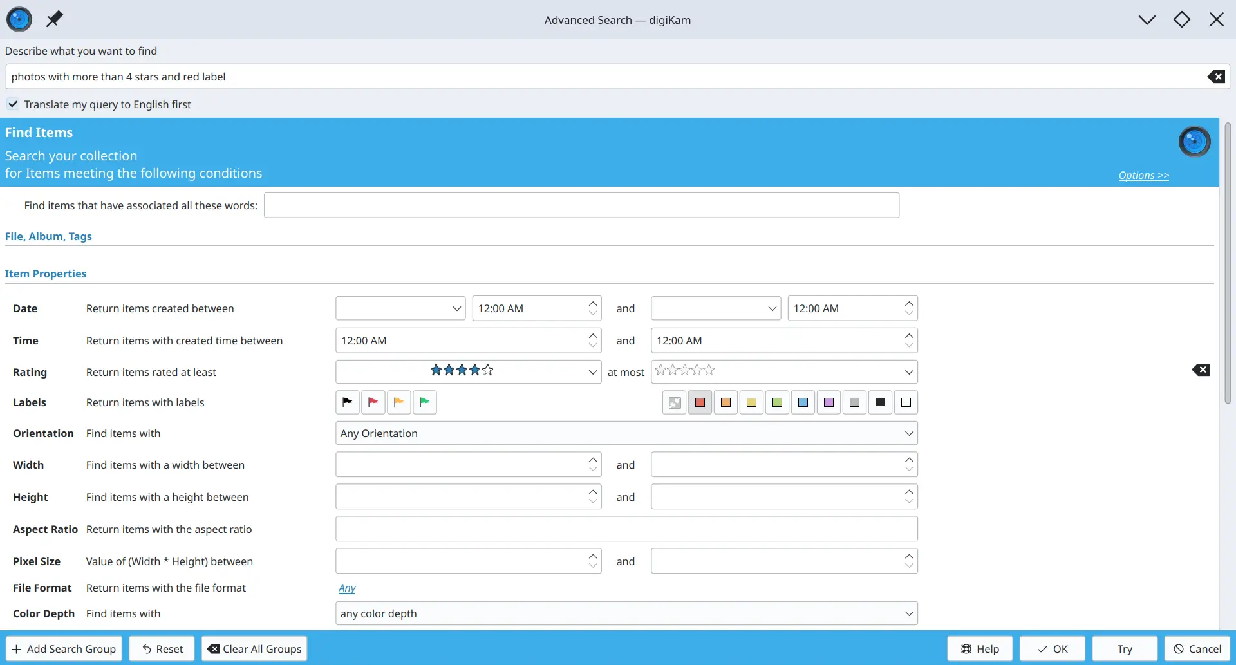Toggle the green accepted flag label

[x=424, y=402]
